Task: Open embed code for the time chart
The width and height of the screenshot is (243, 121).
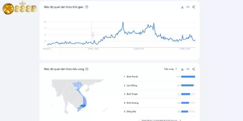Action: pyautogui.click(x=188, y=7)
